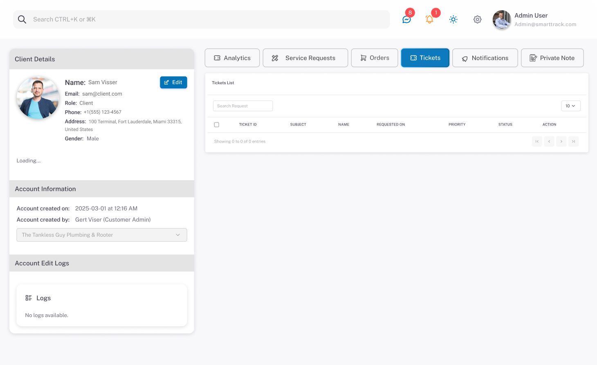Toggle the light/dark theme sun icon
Screen dimensions: 597x365
[x=453, y=20]
